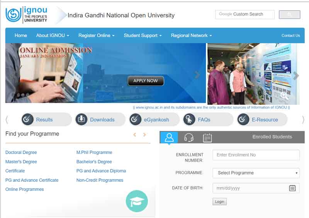Click the www.ignou.ac.in authentic sources notice
This screenshot has width=309, height=218.
(211, 107)
